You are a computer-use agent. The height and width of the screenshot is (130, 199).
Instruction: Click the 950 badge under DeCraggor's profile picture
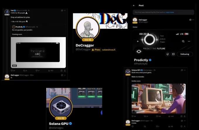coord(88,40)
